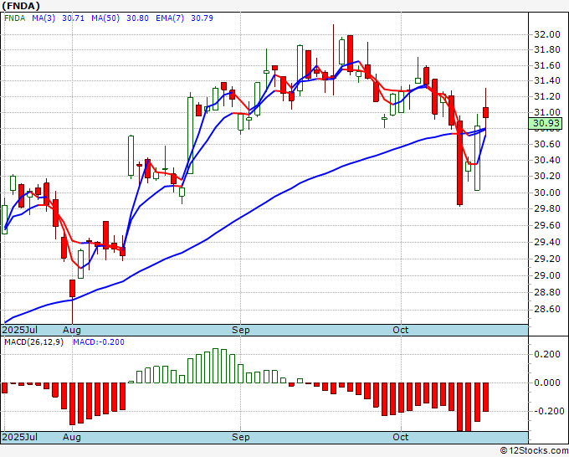Click the 29.80 price axis label

pos(547,208)
